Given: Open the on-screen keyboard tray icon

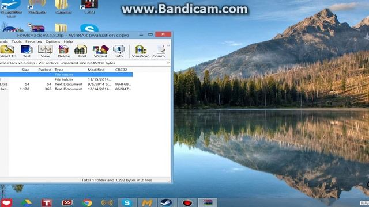Looking at the screenshot, I should (364, 203).
